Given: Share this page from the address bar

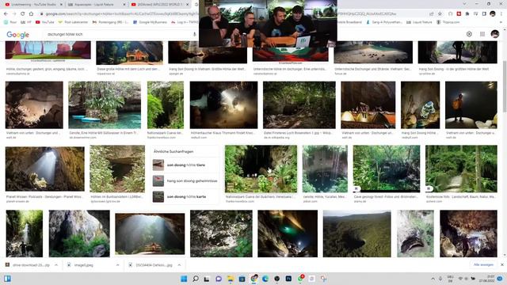Looking at the screenshot, I should coord(431,14).
